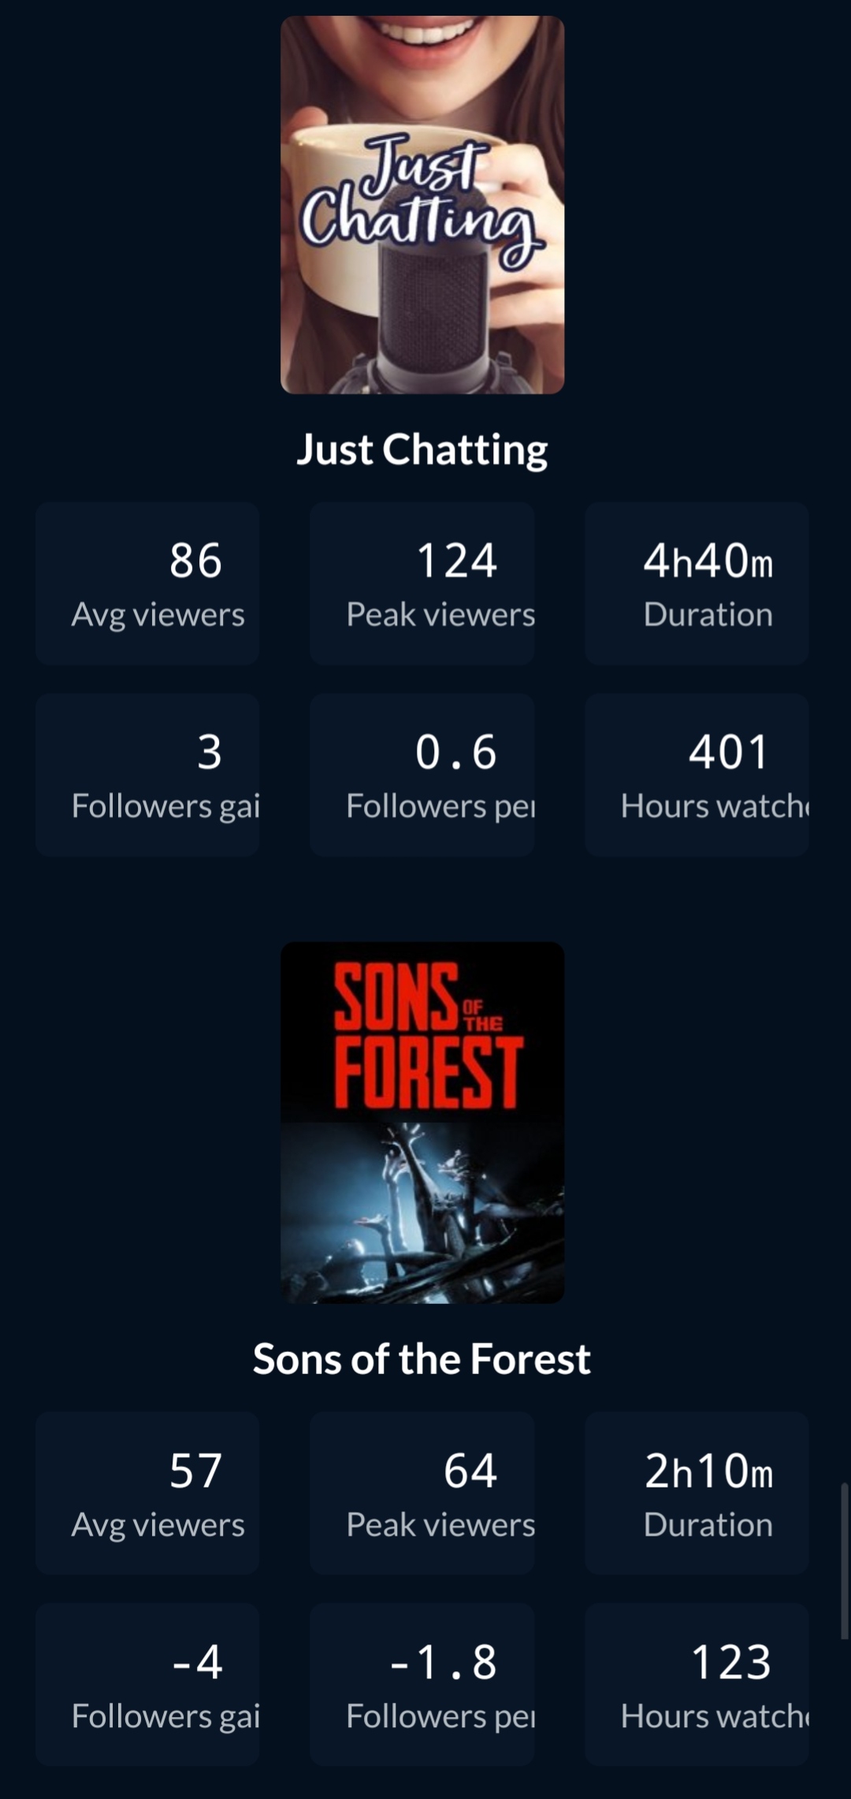Screen dimensions: 851x1799
Task: Tap the creature artwork under Forest logo
Action: pos(422,1212)
